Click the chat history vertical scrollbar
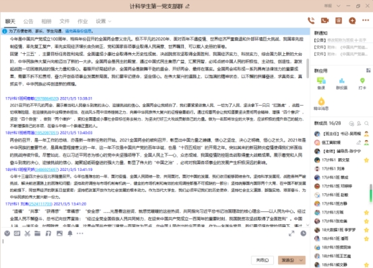This screenshot has width=373, height=268. pyautogui.click(x=308, y=69)
